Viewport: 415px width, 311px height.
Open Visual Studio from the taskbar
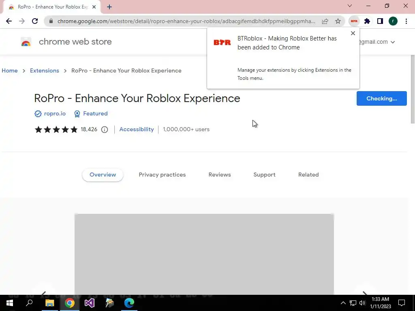tap(90, 303)
